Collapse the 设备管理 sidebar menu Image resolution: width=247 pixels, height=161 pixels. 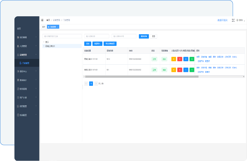pos(36,55)
